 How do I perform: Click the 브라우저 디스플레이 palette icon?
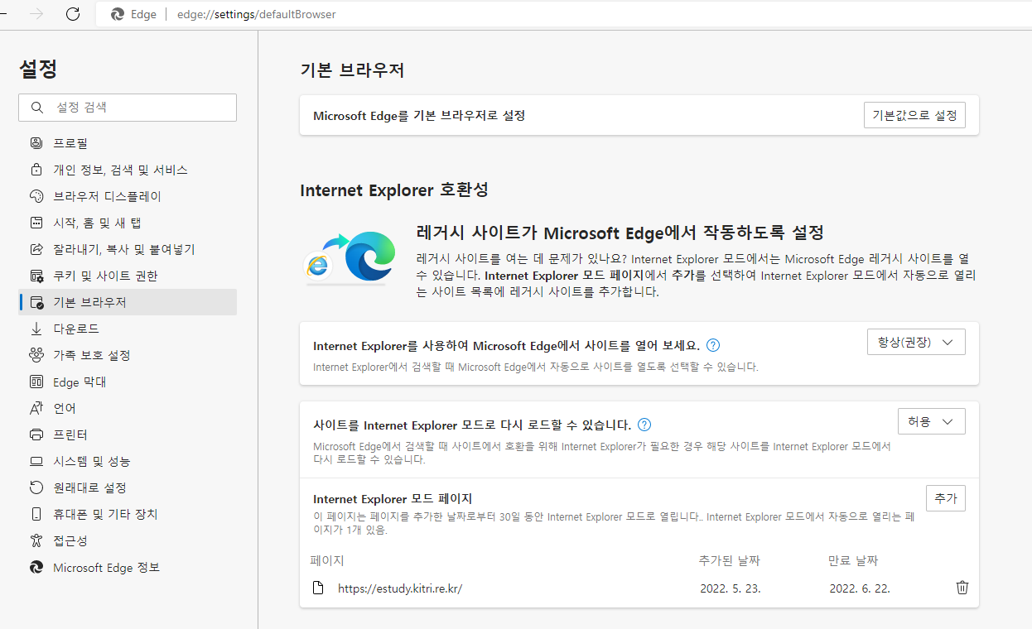[x=36, y=196]
